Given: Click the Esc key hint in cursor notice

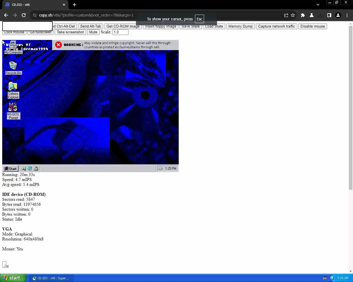Looking at the screenshot, I should pyautogui.click(x=199, y=19).
